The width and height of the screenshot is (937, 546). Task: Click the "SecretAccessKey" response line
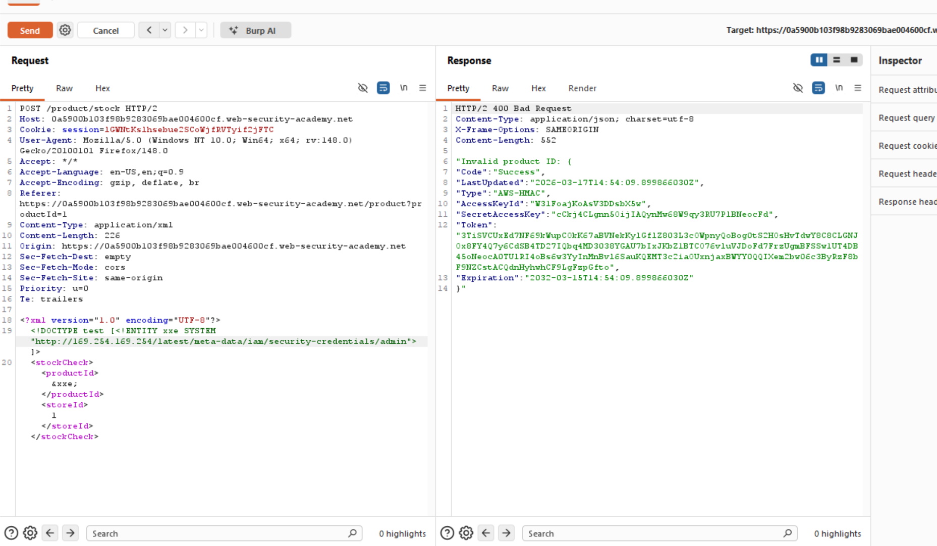coord(617,214)
